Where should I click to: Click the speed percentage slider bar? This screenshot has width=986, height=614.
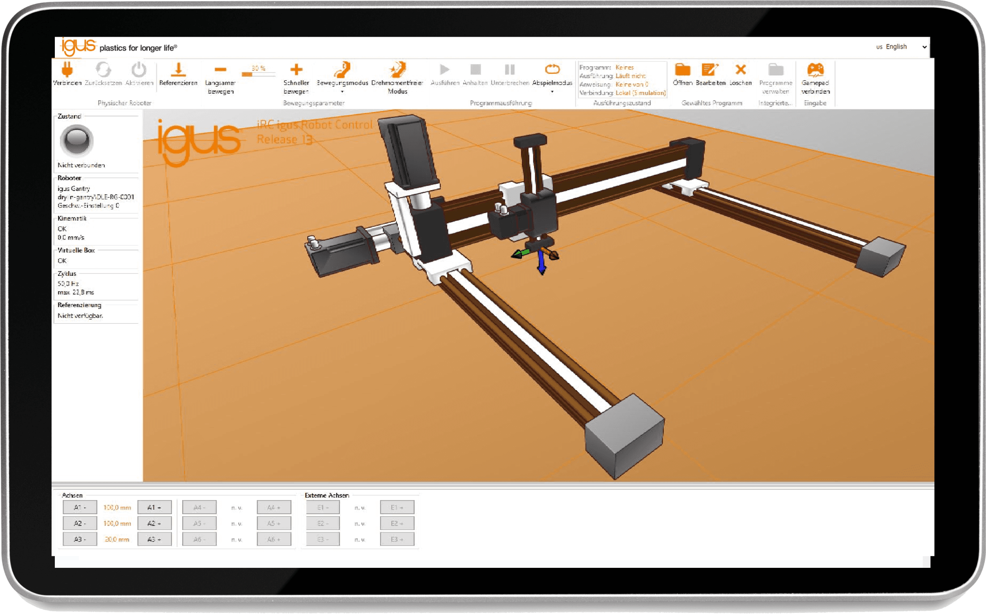point(258,74)
